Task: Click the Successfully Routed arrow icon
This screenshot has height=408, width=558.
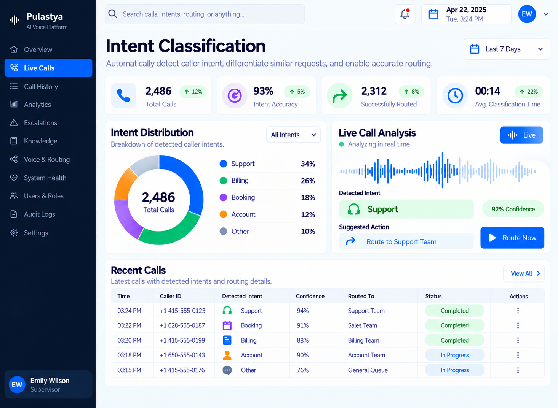Action: pyautogui.click(x=339, y=95)
